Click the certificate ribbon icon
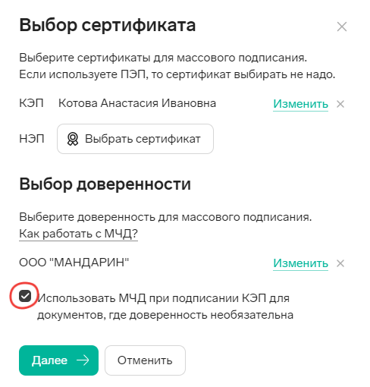This screenshot has width=370, height=387. pos(73,139)
